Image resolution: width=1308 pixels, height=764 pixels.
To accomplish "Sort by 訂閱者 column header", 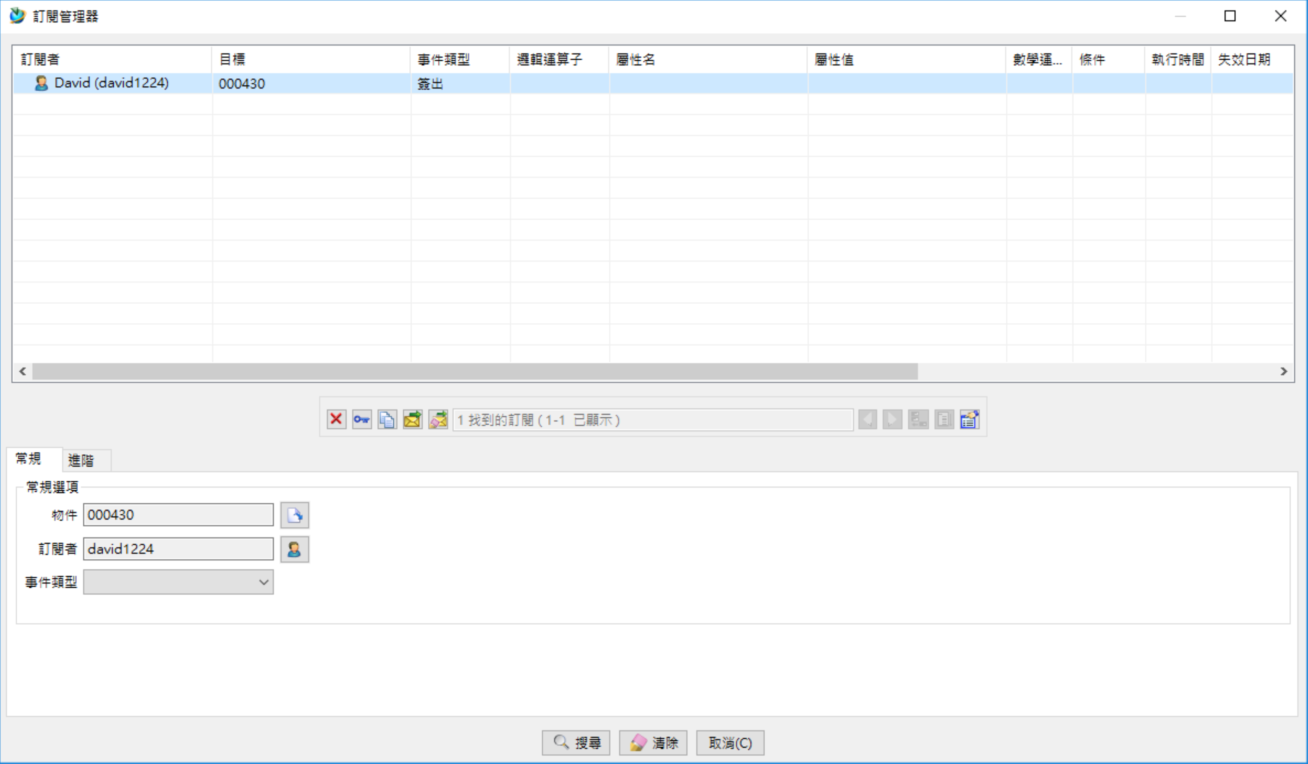I will click(112, 59).
